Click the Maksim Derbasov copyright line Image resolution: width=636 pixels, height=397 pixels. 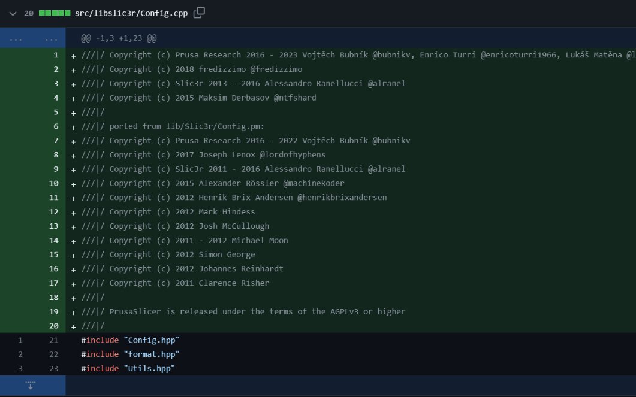(199, 98)
